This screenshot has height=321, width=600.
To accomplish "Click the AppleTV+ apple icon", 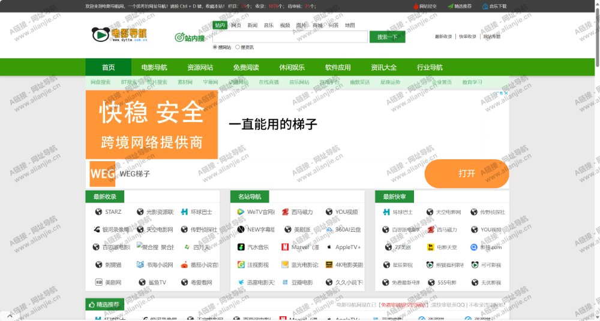I will tap(329, 247).
